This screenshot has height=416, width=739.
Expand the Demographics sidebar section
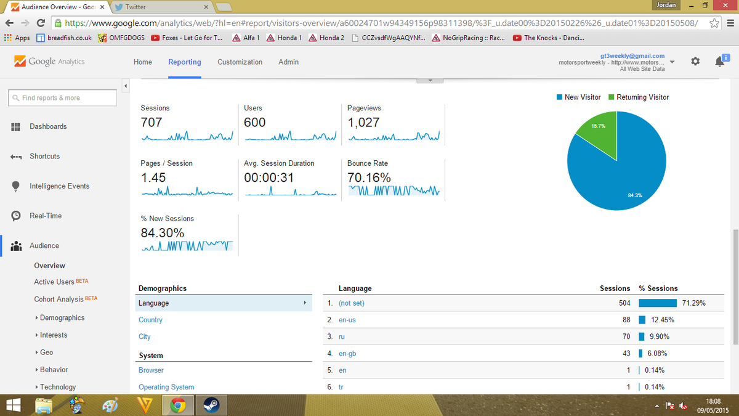[x=60, y=318]
